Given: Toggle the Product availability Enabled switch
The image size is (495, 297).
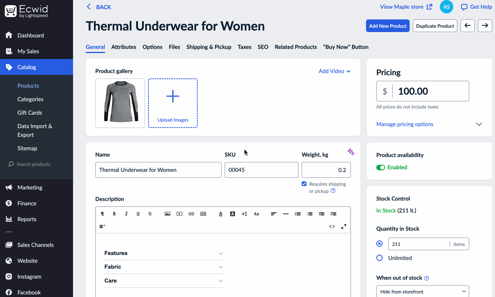Looking at the screenshot, I should click(381, 168).
